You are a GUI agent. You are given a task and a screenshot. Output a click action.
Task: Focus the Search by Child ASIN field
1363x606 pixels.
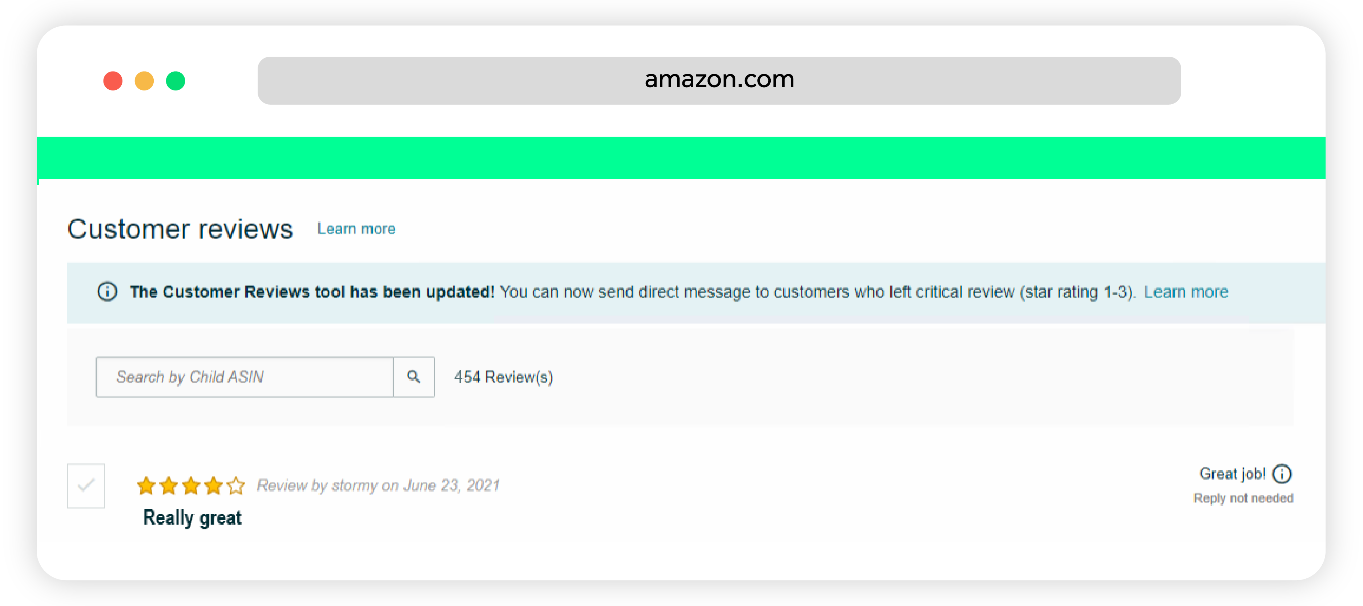(245, 377)
